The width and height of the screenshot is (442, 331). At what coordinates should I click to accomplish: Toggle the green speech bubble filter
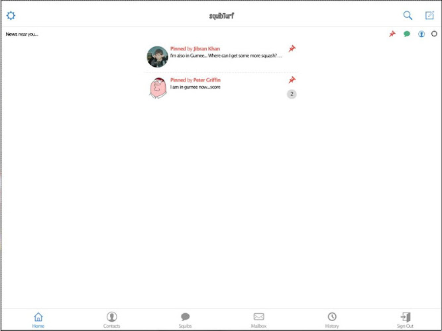click(x=407, y=34)
